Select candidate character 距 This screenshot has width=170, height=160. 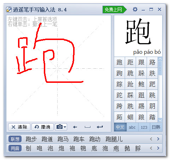pos(130,62)
